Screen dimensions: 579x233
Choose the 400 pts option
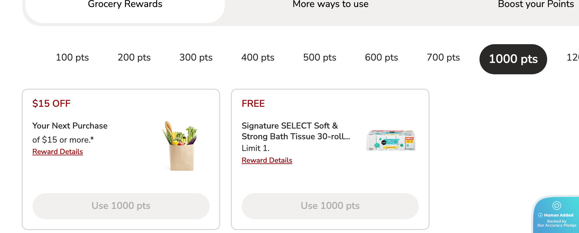click(257, 58)
